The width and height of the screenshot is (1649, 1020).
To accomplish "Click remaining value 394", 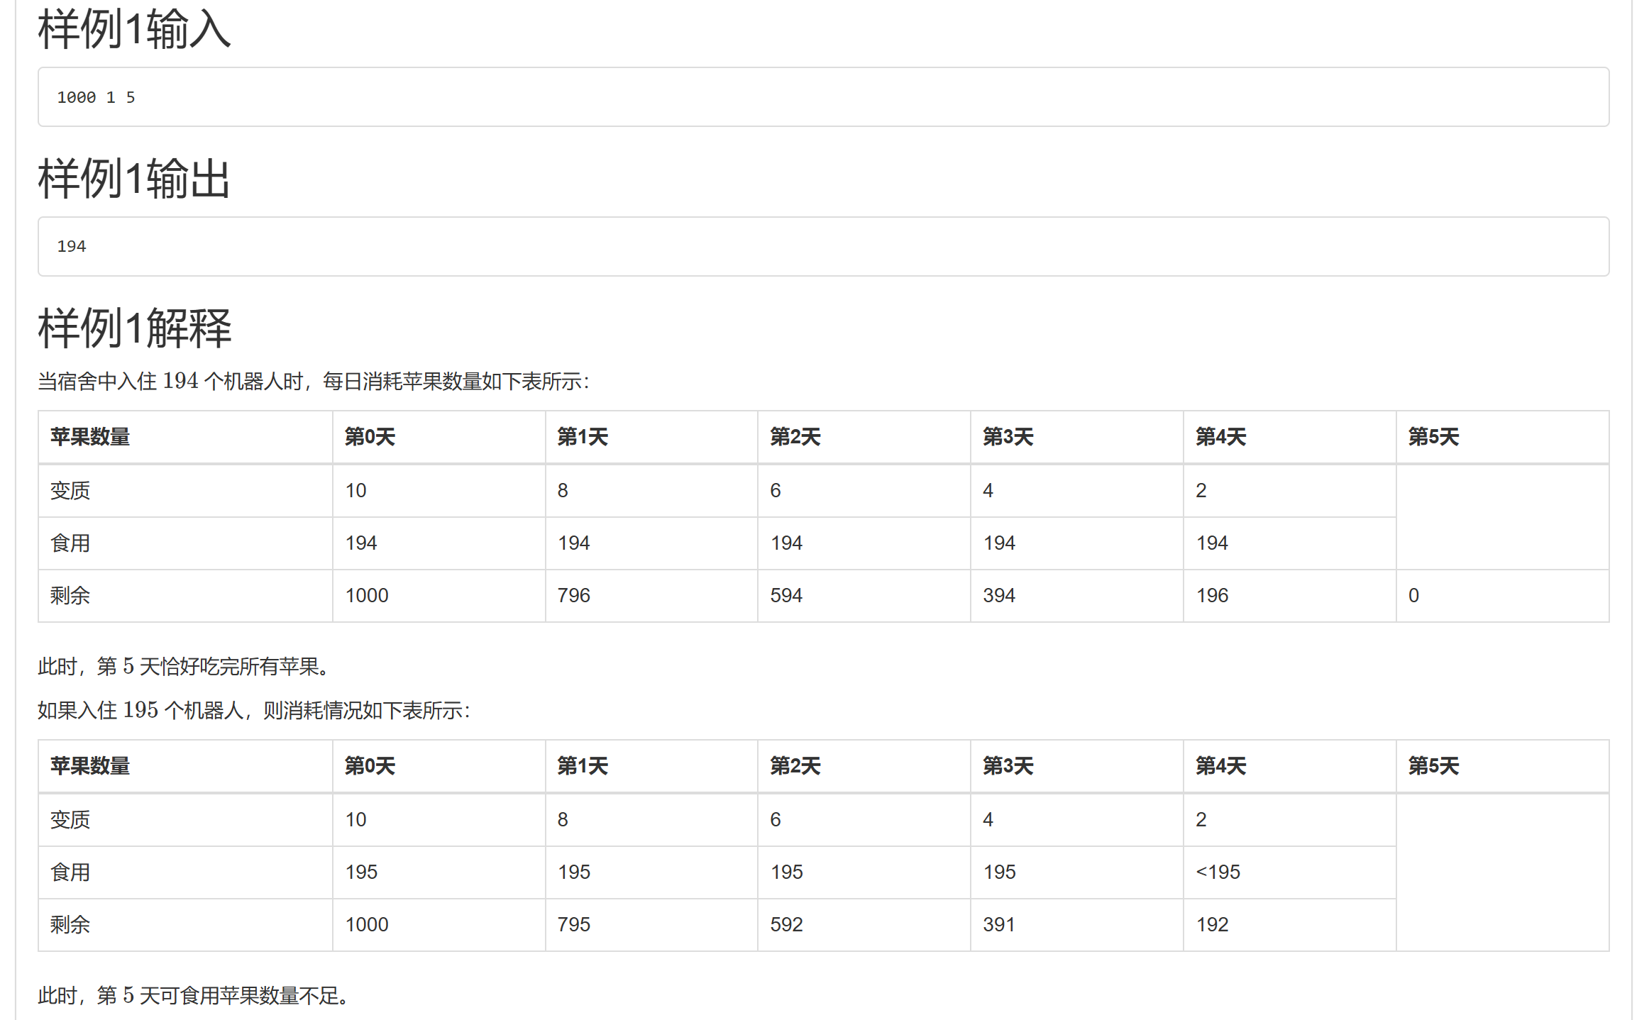I will click(x=999, y=596).
